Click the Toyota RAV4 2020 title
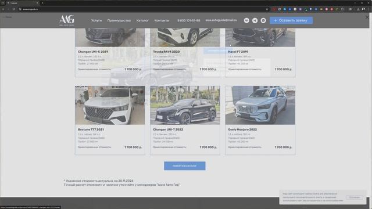The image size is (372, 209). pos(166,52)
